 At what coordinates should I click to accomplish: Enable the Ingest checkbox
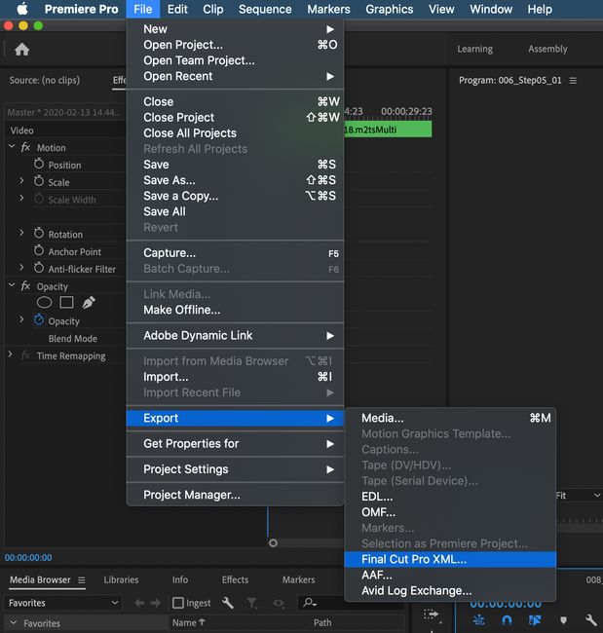[178, 604]
